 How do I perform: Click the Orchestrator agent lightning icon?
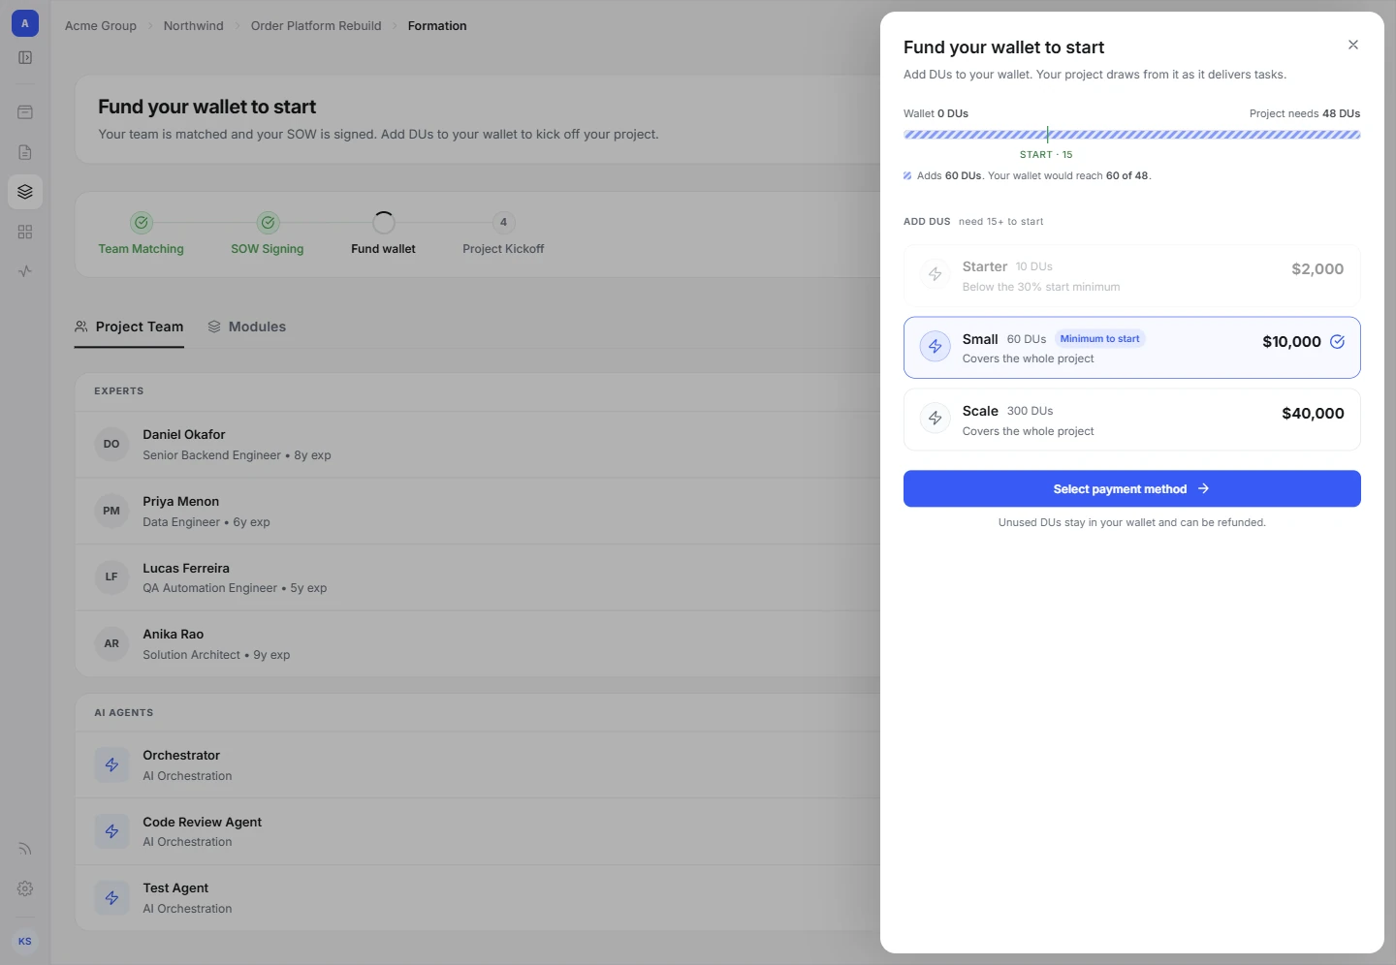pos(111,764)
